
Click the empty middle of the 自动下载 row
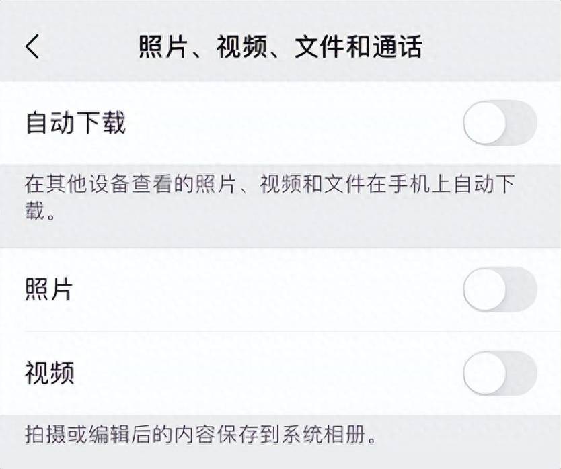point(289,123)
